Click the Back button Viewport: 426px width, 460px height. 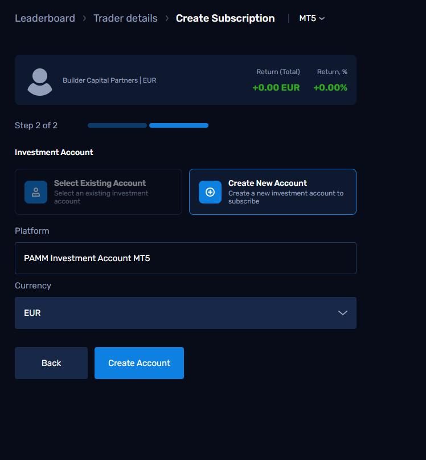click(51, 363)
